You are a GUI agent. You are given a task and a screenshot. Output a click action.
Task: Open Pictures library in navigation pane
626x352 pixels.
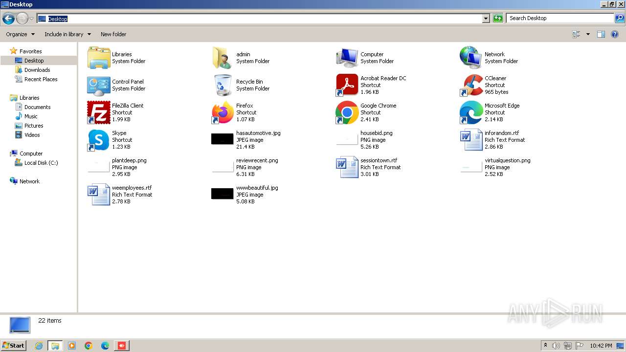[x=34, y=126]
